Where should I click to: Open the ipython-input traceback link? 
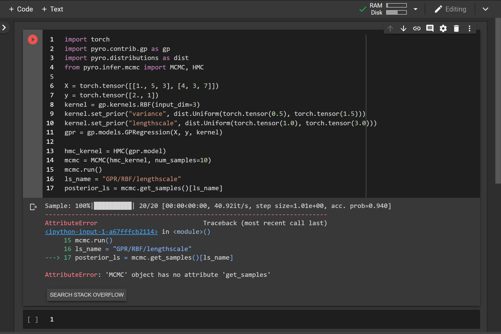[x=101, y=232]
